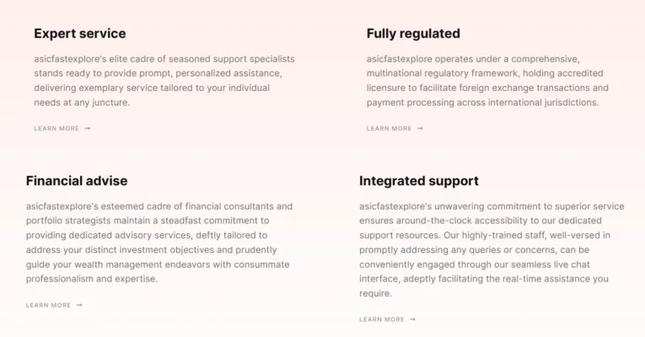
Task: Click the Financial advise description paragraph
Action: [x=159, y=243]
